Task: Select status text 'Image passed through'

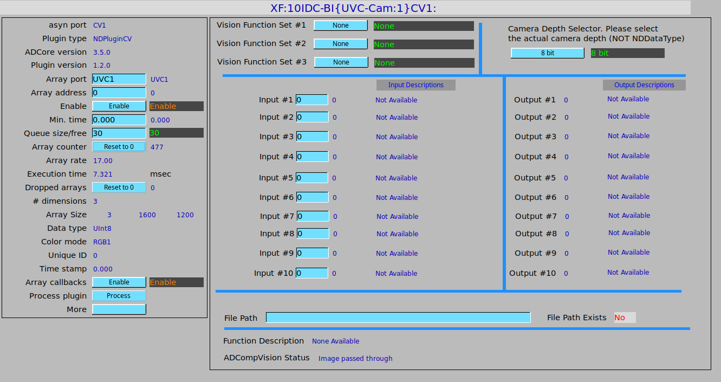Action: pyautogui.click(x=355, y=358)
